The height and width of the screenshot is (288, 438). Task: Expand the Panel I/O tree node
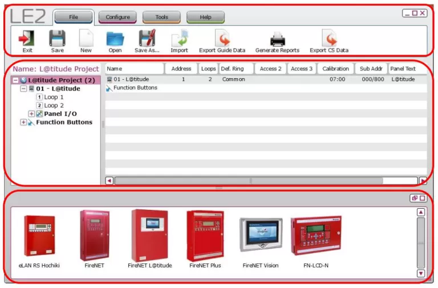(x=31, y=113)
